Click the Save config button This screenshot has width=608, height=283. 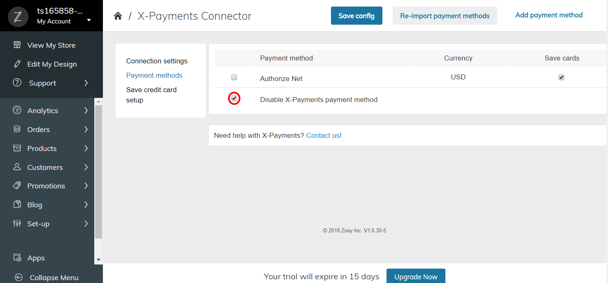[356, 16]
